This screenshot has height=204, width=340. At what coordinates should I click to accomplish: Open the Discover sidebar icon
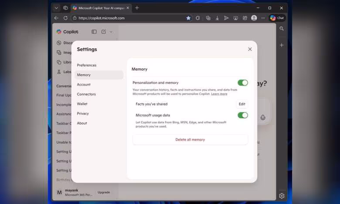pyautogui.click(x=59, y=43)
